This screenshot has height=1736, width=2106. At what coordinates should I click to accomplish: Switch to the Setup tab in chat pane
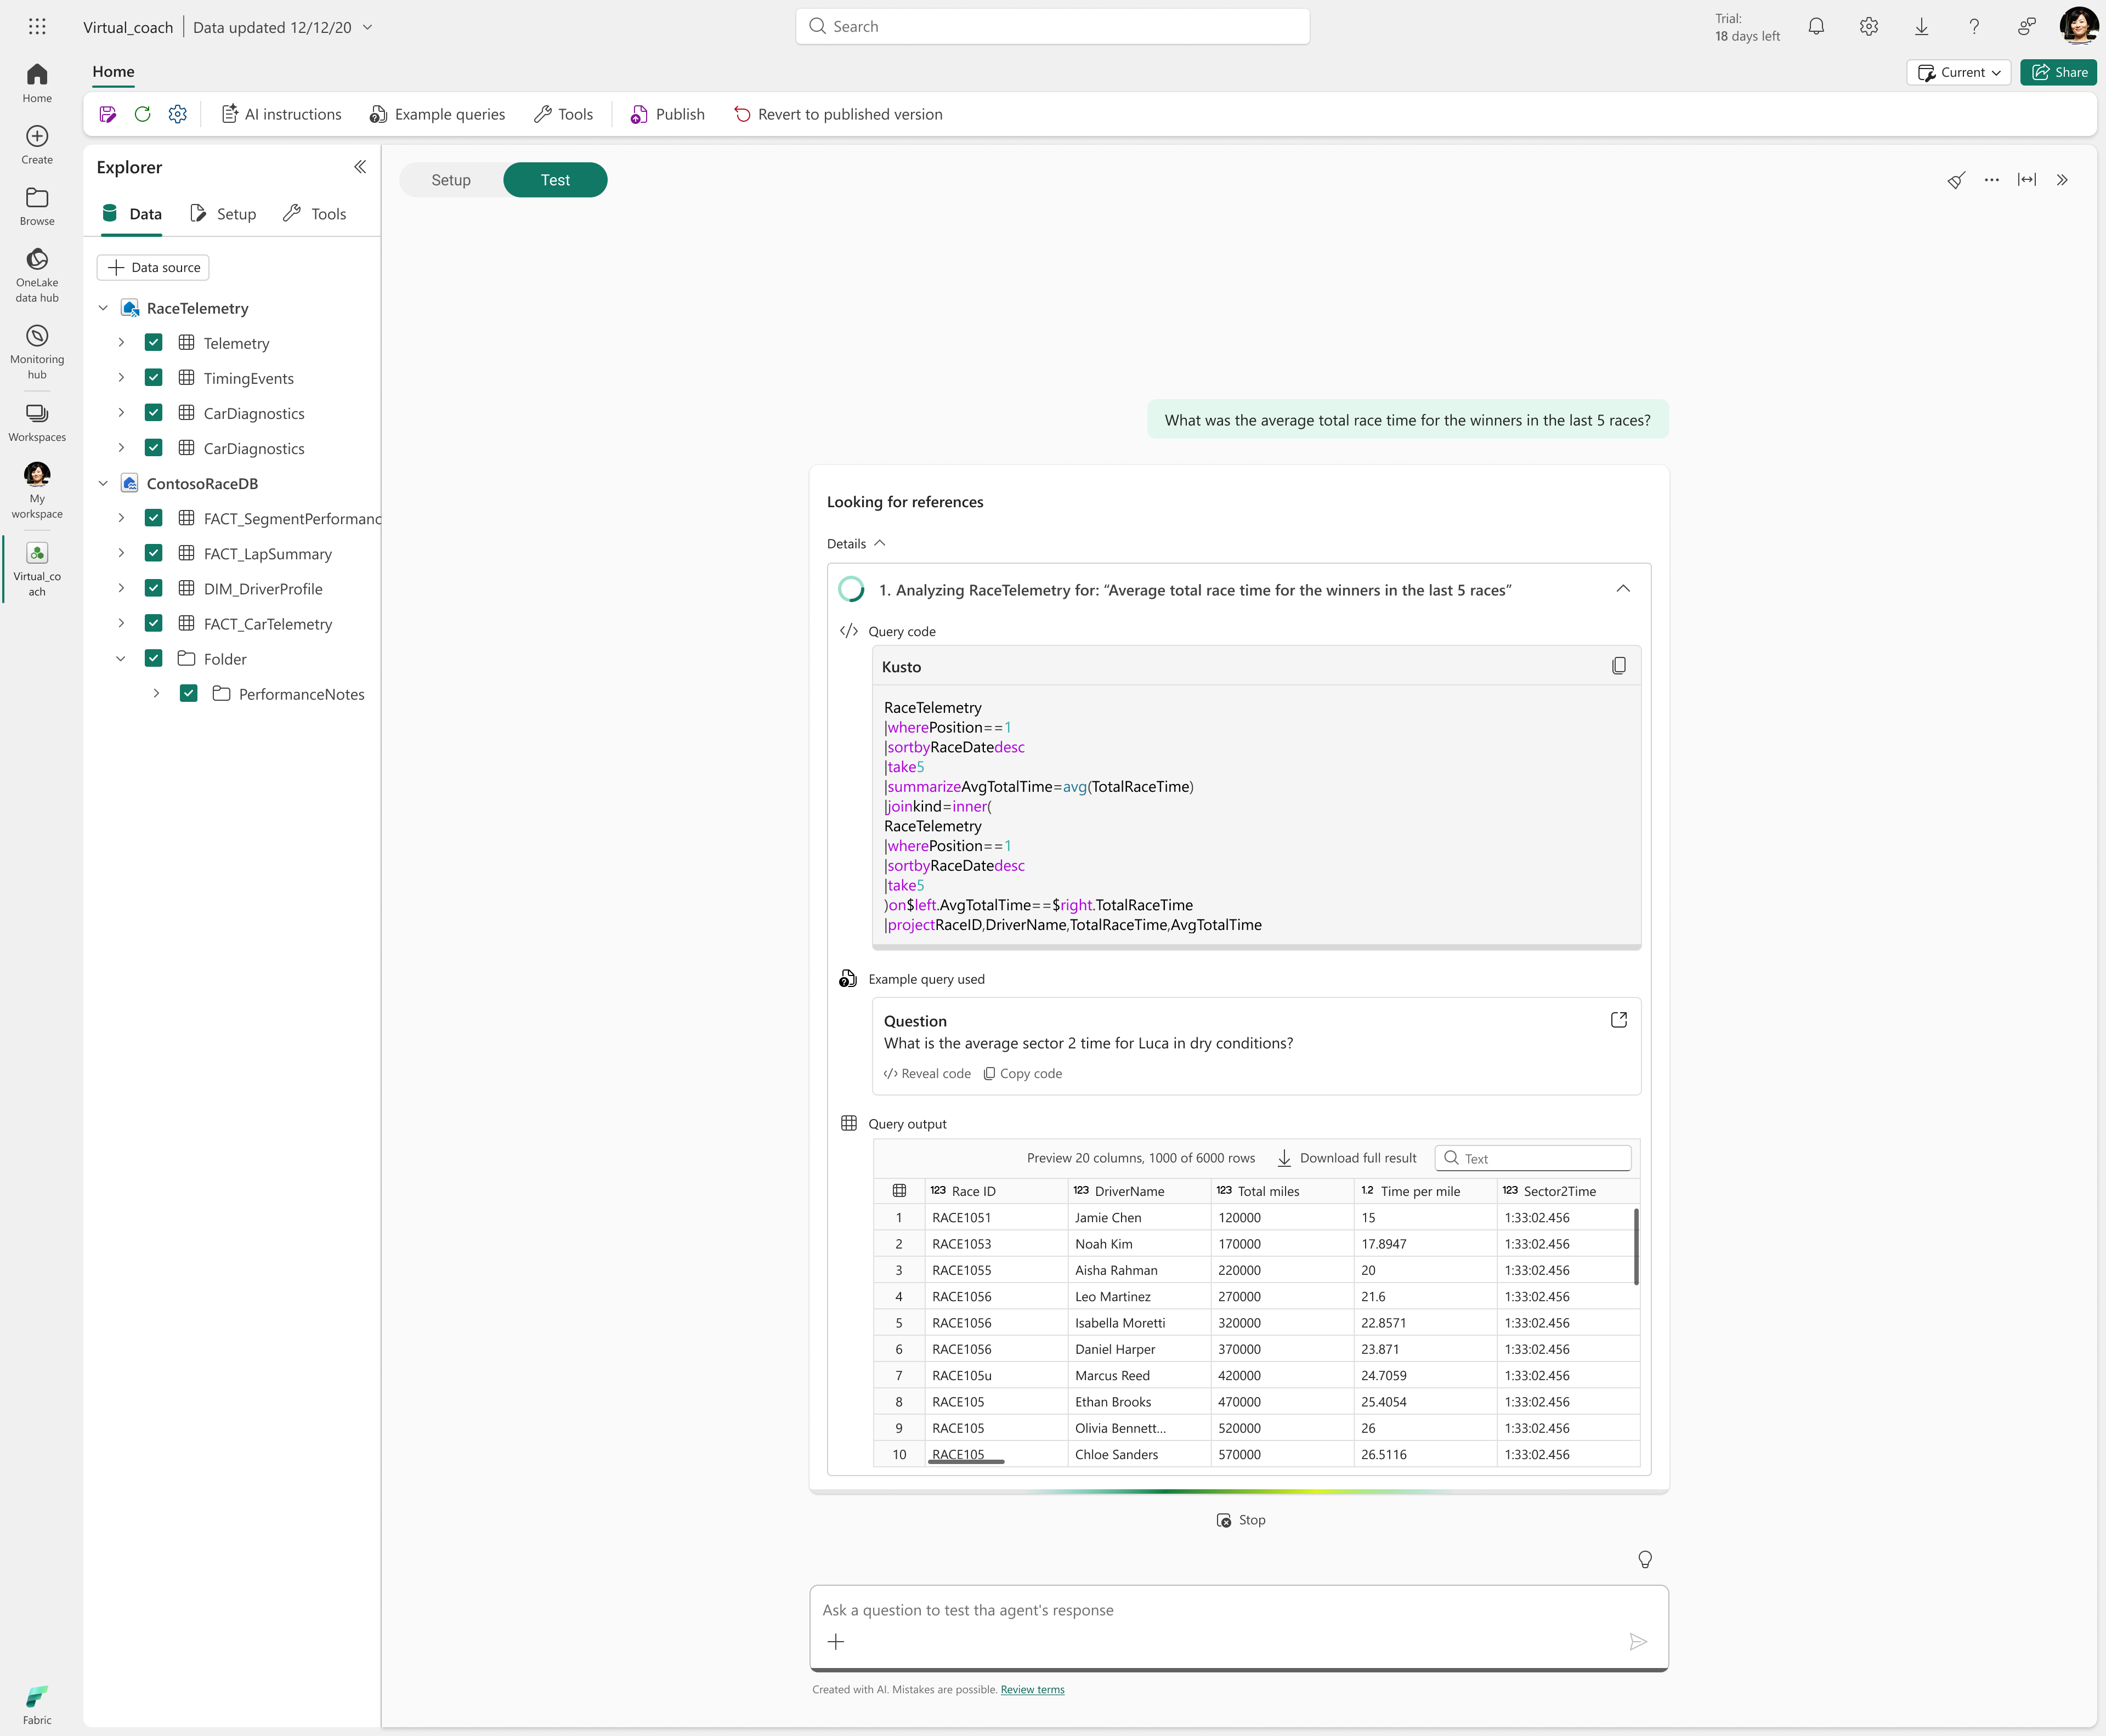[451, 180]
